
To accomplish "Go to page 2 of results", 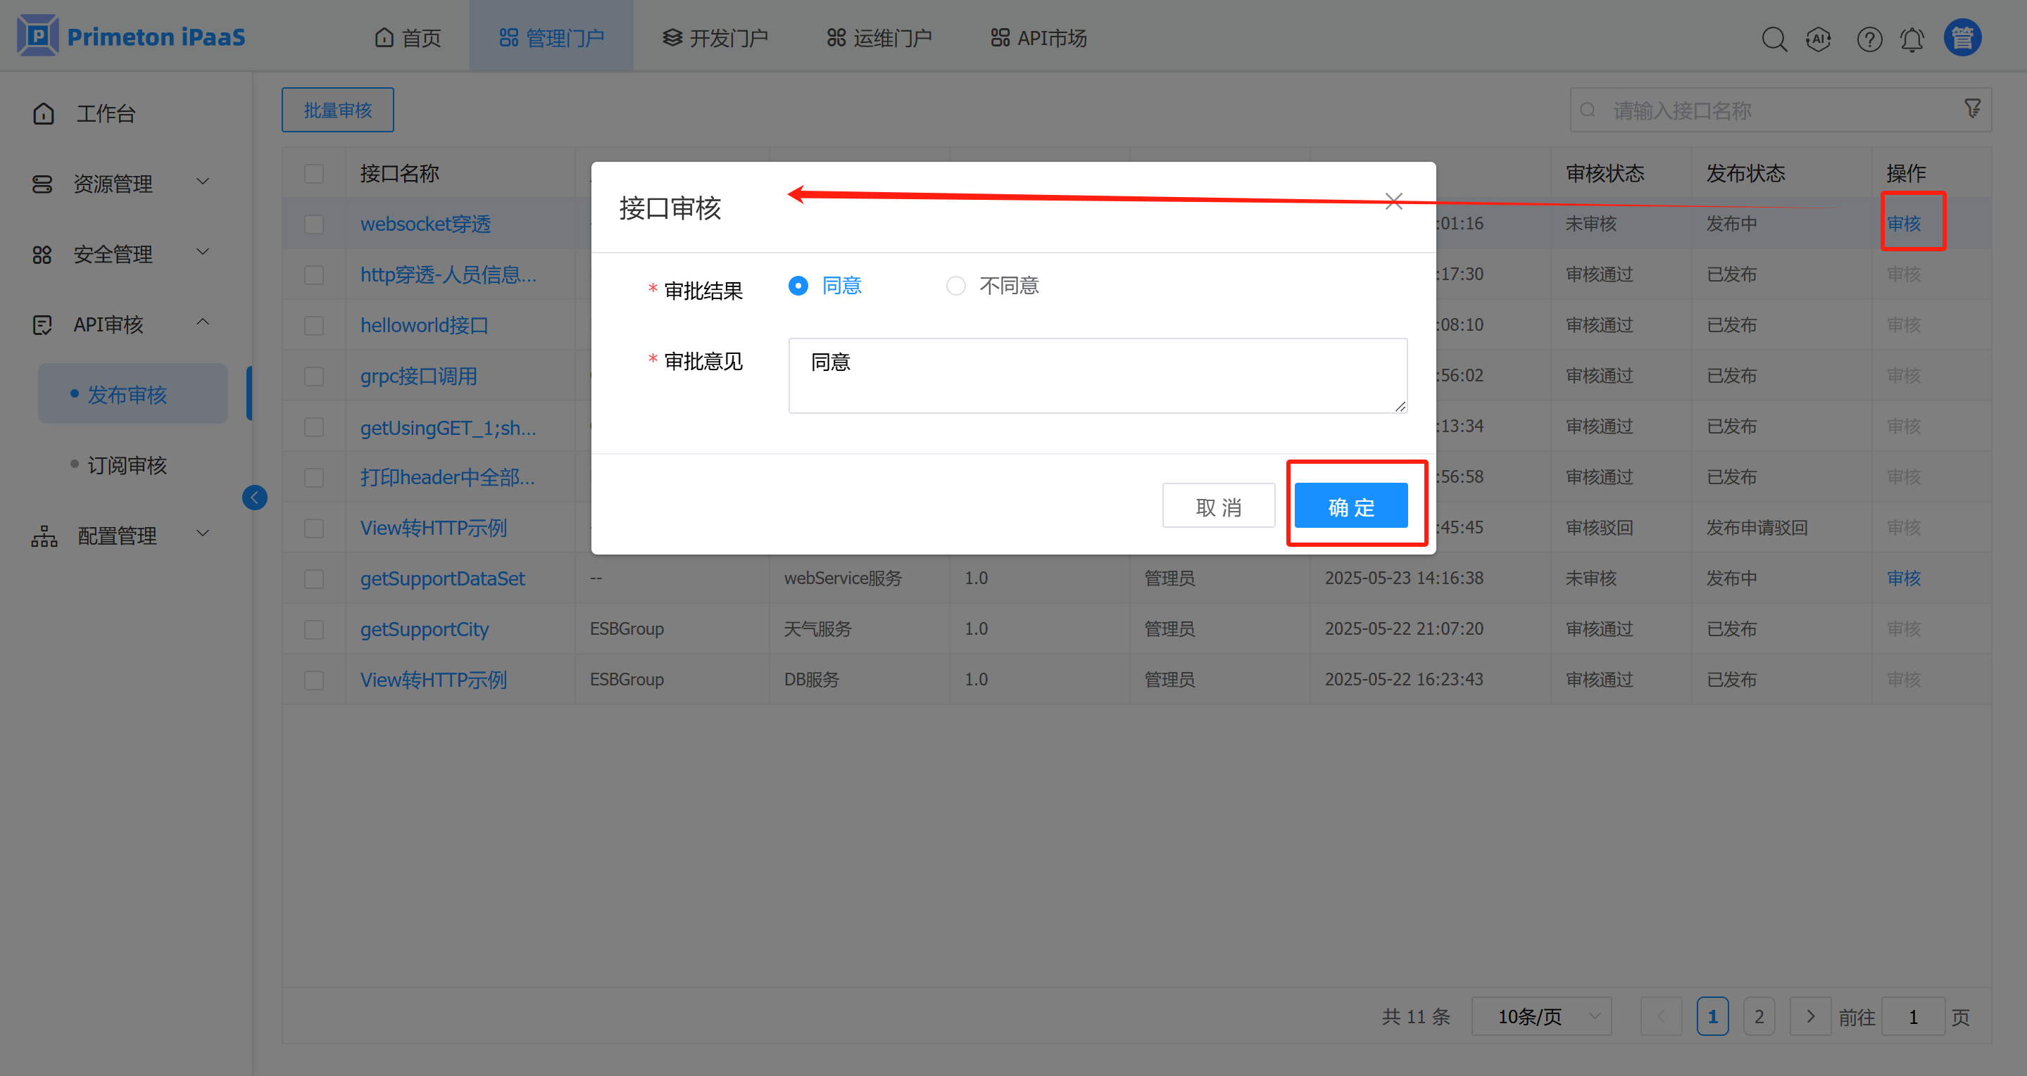I will pyautogui.click(x=1759, y=1016).
